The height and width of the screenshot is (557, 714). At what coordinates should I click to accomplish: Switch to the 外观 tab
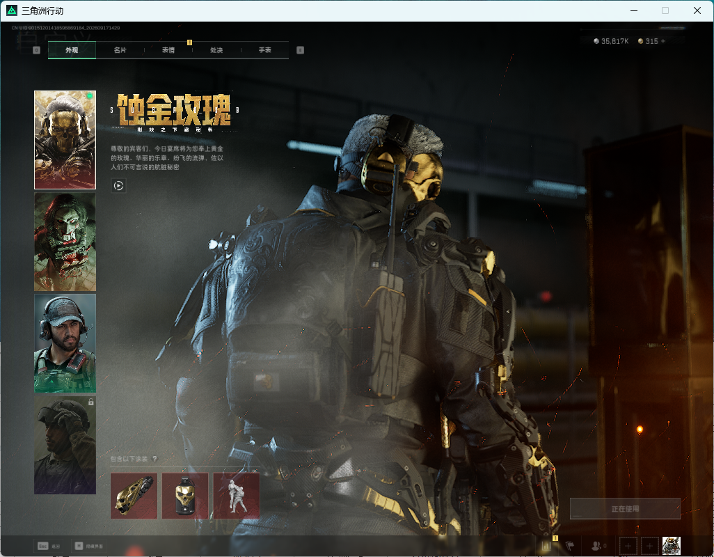(x=72, y=50)
